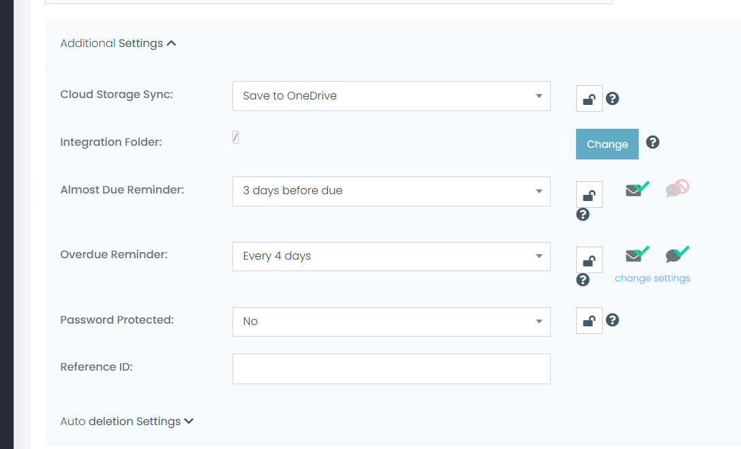This screenshot has height=449, width=741.
Task: Click the help icon under Overdue Reminder lock
Action: (583, 280)
